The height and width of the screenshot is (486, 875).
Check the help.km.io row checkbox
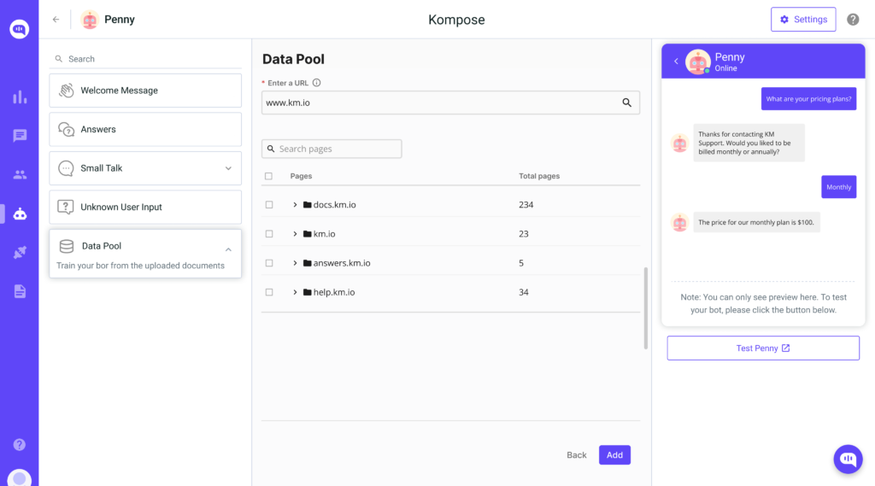coord(269,292)
